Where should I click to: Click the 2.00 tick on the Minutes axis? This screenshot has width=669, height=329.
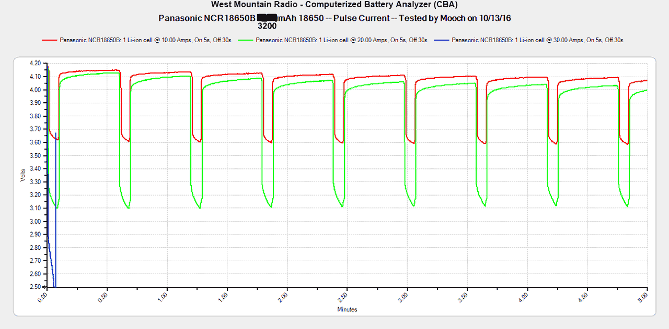pyautogui.click(x=284, y=297)
